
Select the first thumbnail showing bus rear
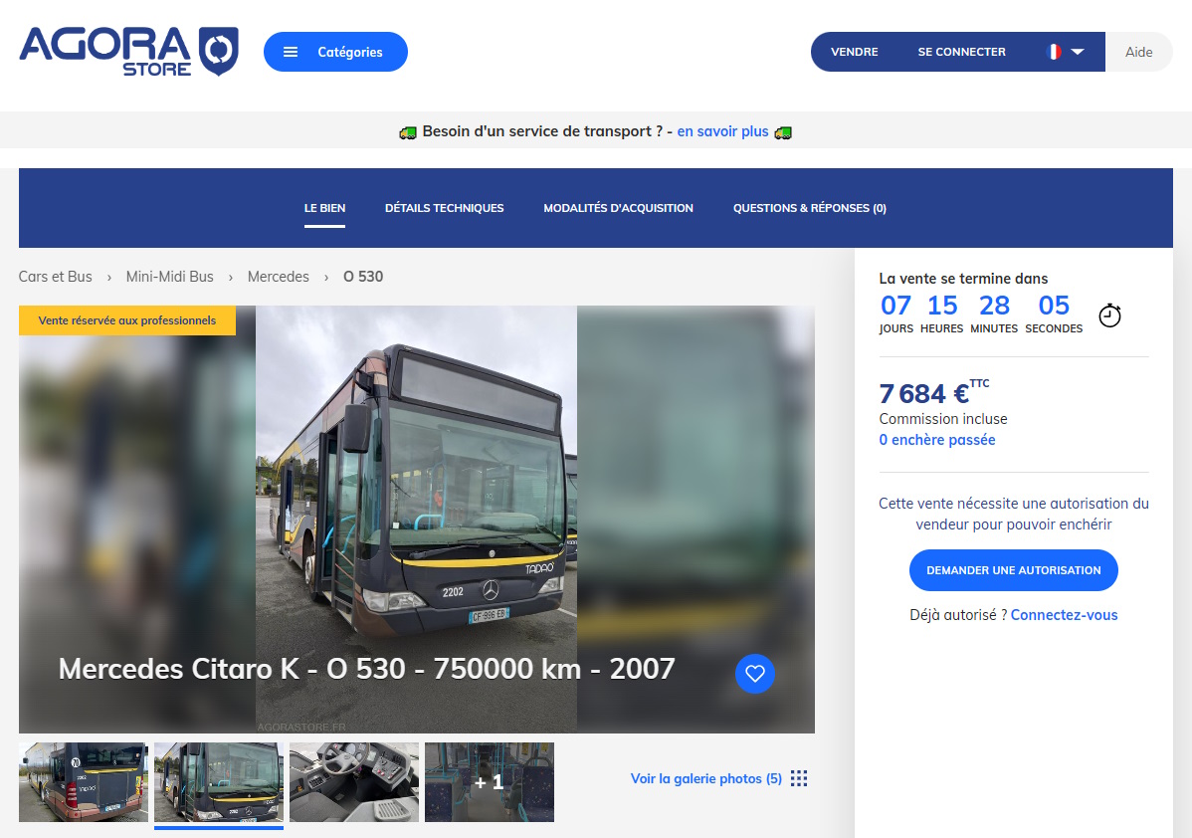[x=84, y=782]
